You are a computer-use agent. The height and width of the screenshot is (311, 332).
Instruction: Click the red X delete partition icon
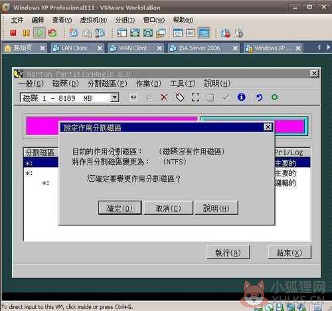164,97
